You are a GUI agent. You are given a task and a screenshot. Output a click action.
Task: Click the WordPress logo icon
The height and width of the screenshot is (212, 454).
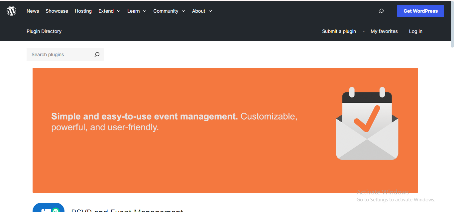(x=12, y=10)
